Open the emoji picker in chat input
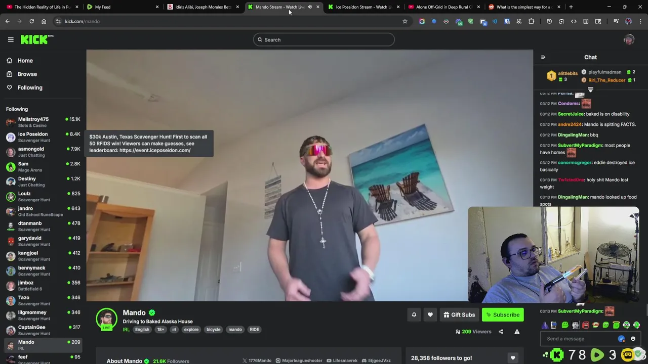Image resolution: width=648 pixels, height=364 pixels. [633, 339]
